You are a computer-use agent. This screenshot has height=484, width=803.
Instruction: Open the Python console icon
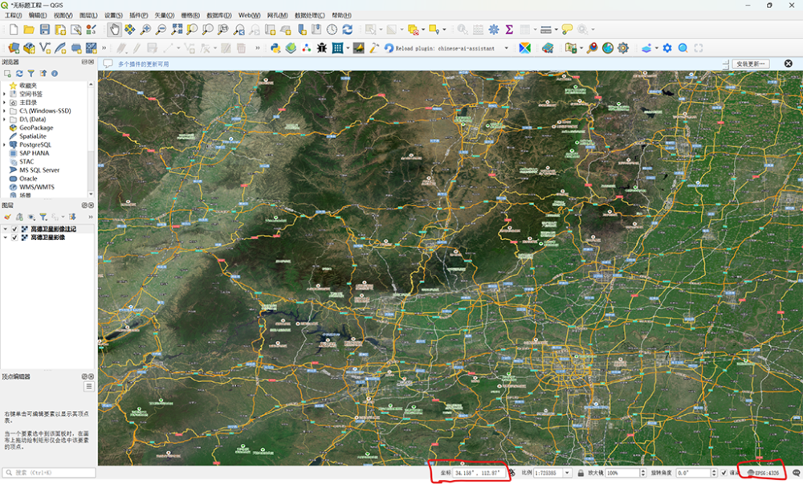275,48
